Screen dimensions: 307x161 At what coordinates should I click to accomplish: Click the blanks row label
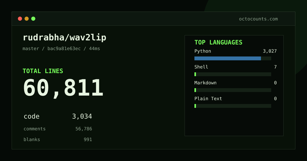(x=32, y=140)
